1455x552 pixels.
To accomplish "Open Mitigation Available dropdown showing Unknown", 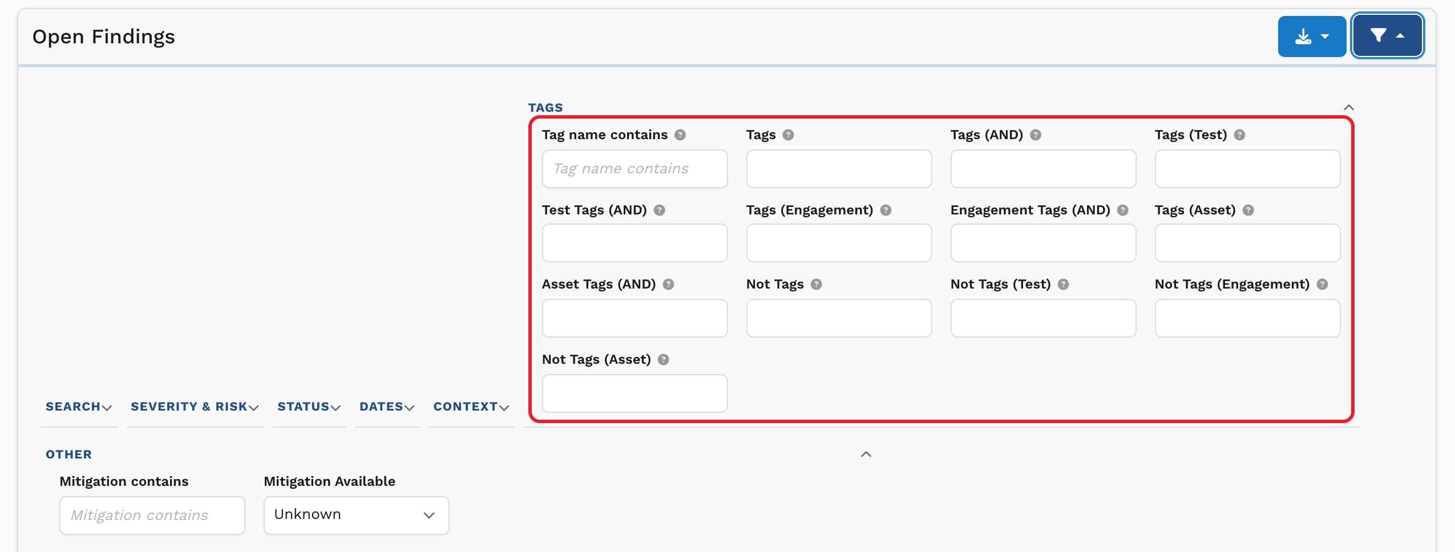I will [356, 515].
